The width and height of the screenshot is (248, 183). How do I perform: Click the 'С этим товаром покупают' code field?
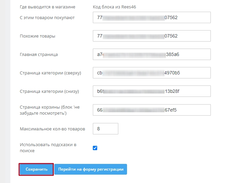click(151, 17)
